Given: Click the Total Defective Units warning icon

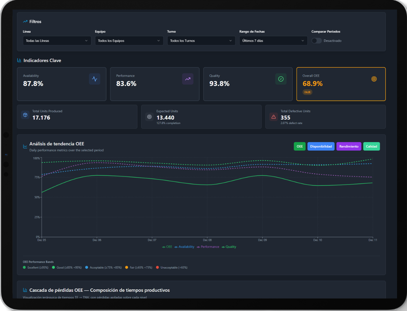Looking at the screenshot, I should pos(273,117).
